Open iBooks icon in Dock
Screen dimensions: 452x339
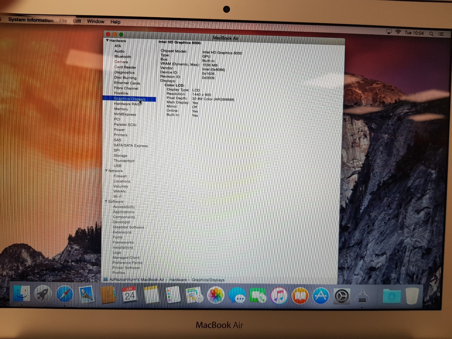[300, 295]
